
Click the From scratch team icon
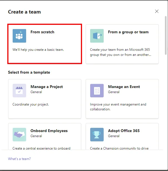pyautogui.click(x=19, y=36)
